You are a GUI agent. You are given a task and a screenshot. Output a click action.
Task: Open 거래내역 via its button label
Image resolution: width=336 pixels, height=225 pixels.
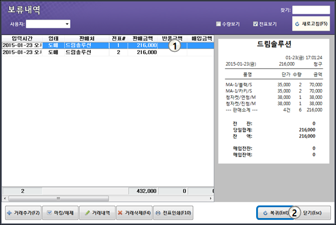click(x=101, y=213)
